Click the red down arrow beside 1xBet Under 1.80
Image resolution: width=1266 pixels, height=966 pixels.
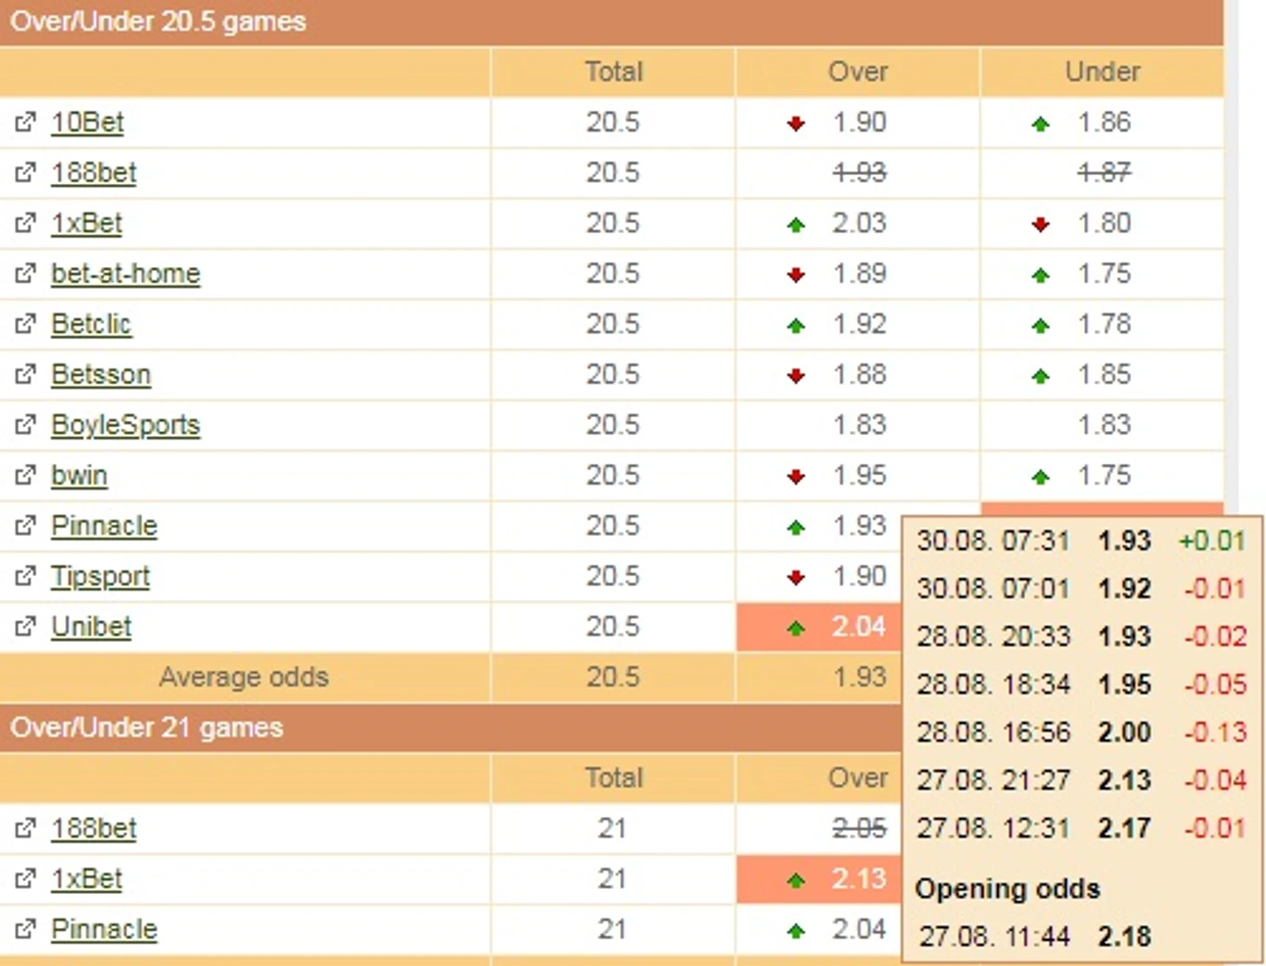click(1041, 225)
